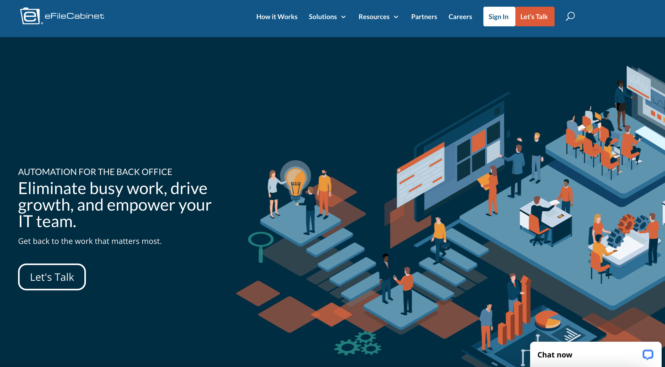665x367 pixels.
Task: Click the Let's Talk button header
Action: click(534, 16)
